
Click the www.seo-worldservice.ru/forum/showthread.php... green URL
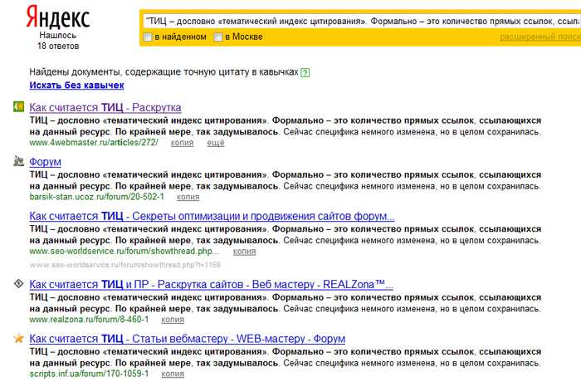point(124,251)
